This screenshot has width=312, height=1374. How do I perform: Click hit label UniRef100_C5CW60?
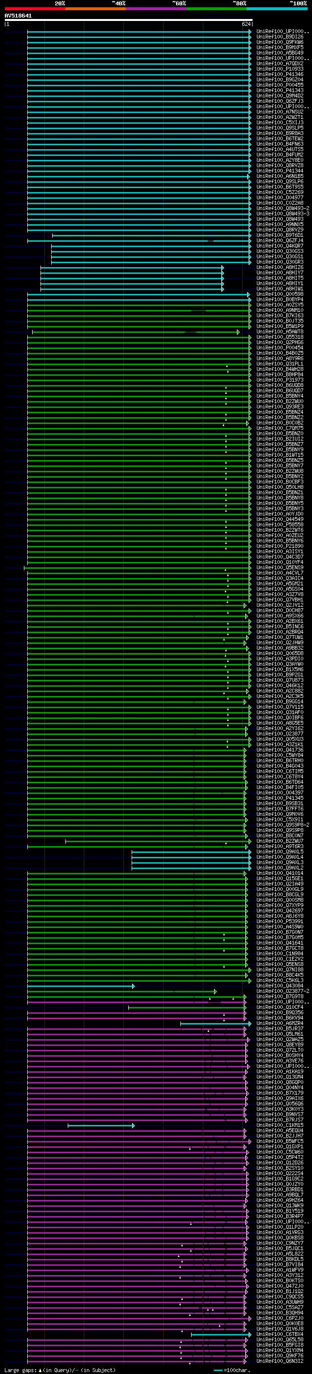[x=280, y=1152]
